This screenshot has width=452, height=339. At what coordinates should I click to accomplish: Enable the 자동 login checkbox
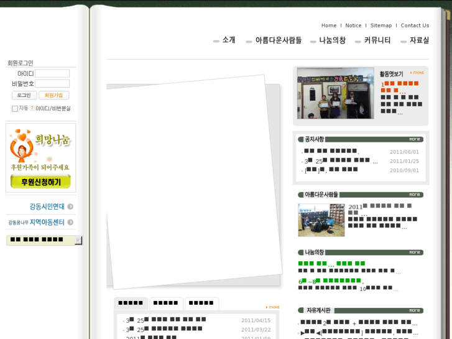click(15, 108)
